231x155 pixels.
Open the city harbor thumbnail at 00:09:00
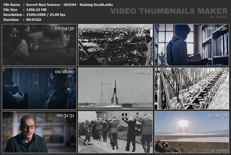coord(115,45)
